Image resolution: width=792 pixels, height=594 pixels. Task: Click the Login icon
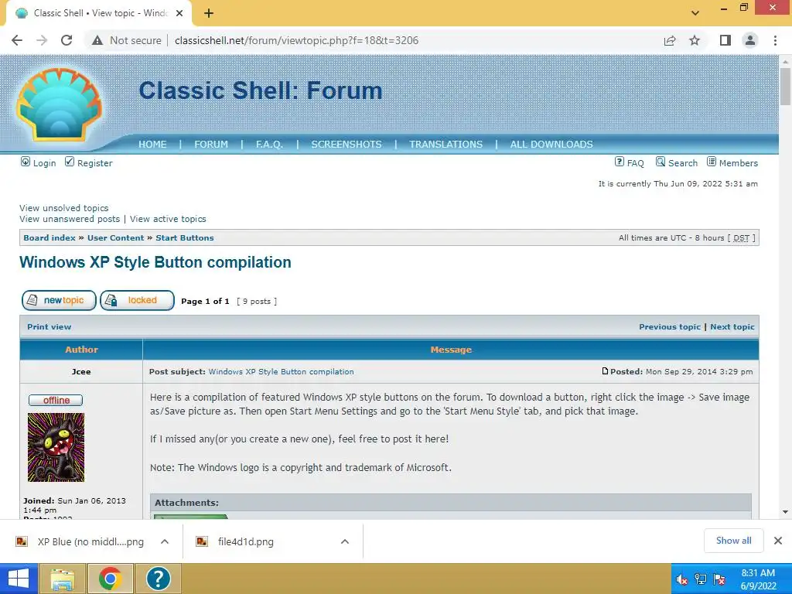pos(26,162)
